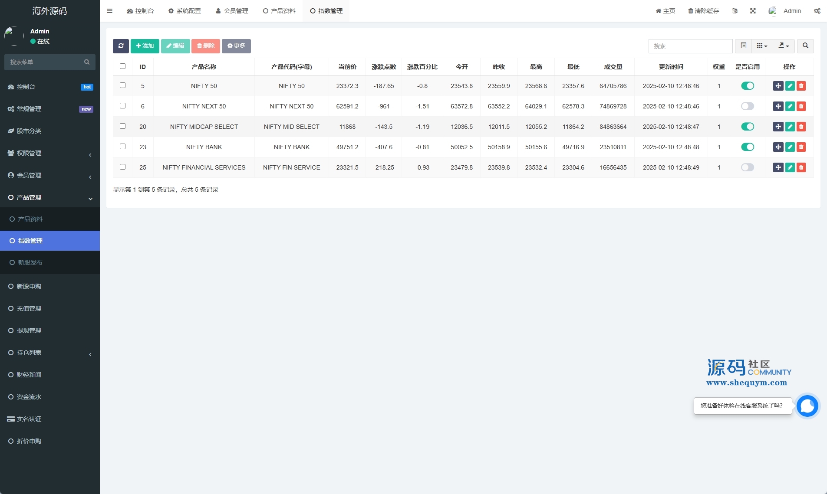This screenshot has width=827, height=494.
Task: Edit the NIFTY MIDCAP SELECT row
Action: pos(790,127)
